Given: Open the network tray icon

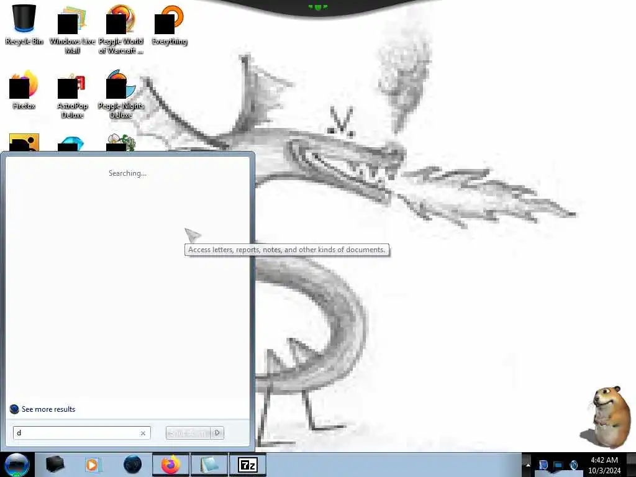Looking at the screenshot, I should [558, 465].
